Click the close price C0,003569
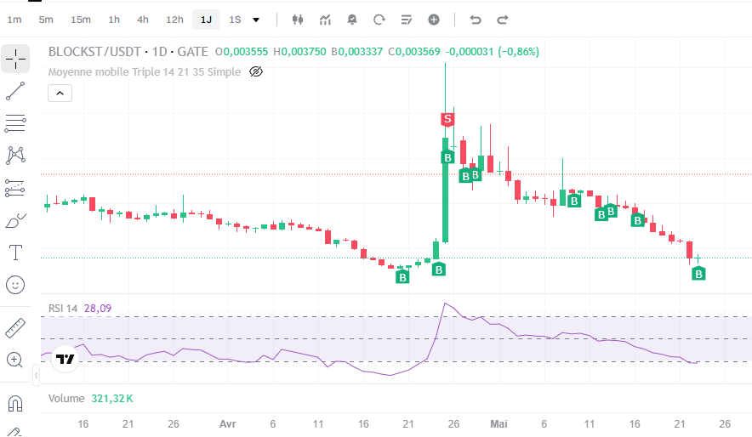Screen dimensions: 752x437 pyautogui.click(x=414, y=52)
